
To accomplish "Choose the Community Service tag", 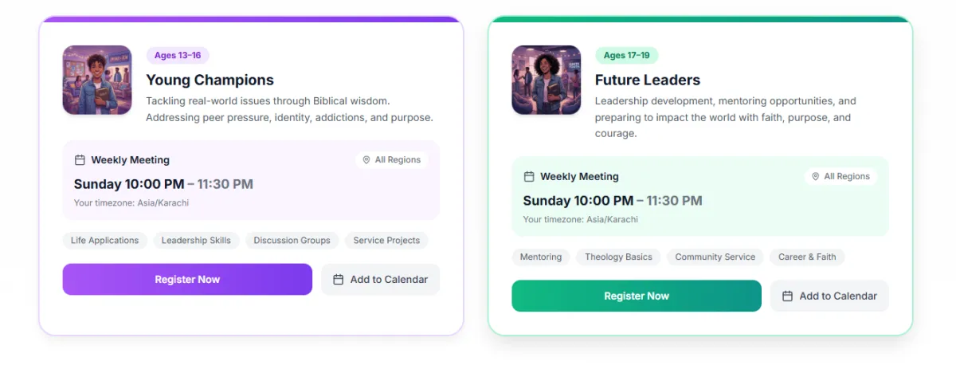I will tap(715, 257).
